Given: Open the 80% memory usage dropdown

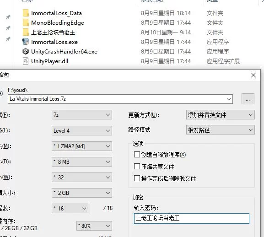Looking at the screenshot, I should pyautogui.click(x=94, y=226).
